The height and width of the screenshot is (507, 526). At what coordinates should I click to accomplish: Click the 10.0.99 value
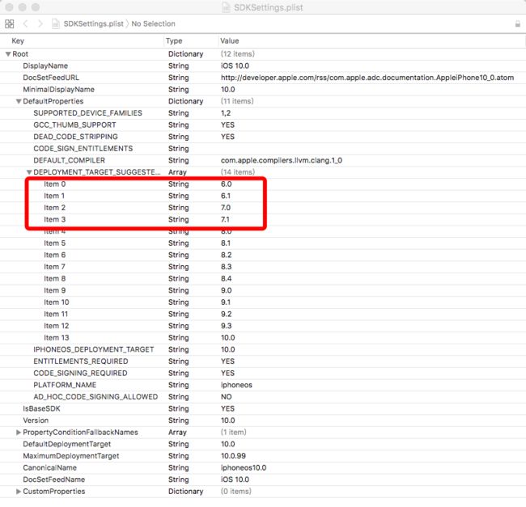(x=233, y=456)
